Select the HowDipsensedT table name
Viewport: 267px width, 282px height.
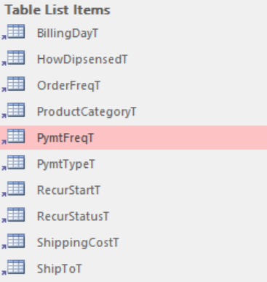(82, 60)
